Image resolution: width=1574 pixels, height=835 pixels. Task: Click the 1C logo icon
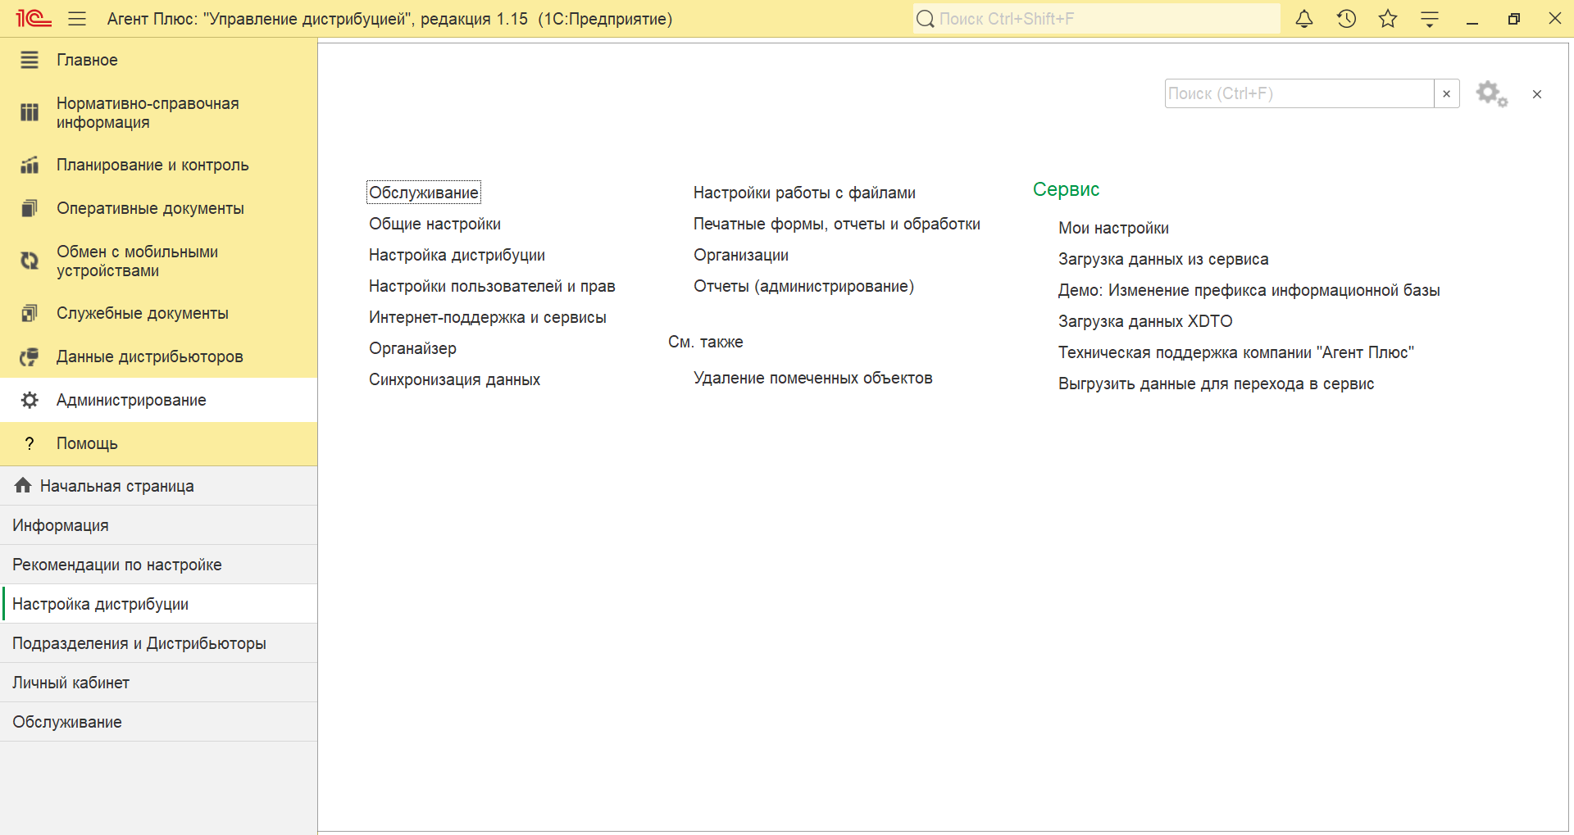[x=34, y=18]
